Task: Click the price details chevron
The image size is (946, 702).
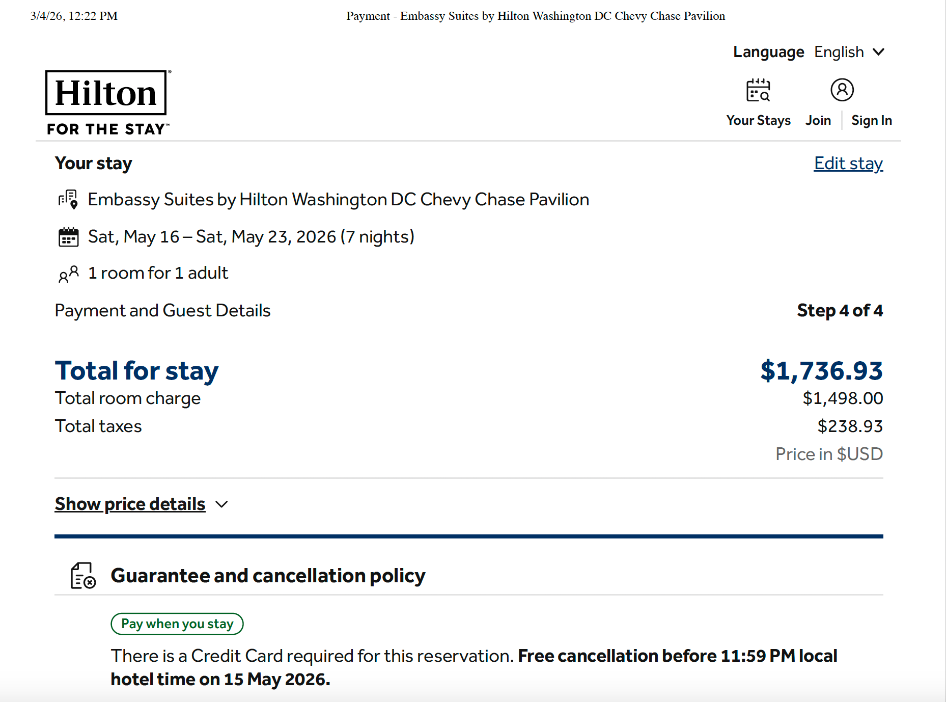Action: 221,504
